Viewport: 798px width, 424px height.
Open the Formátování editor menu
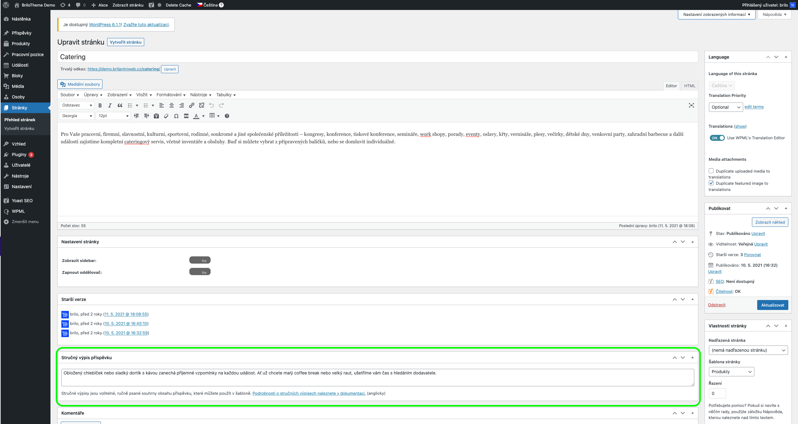click(171, 95)
